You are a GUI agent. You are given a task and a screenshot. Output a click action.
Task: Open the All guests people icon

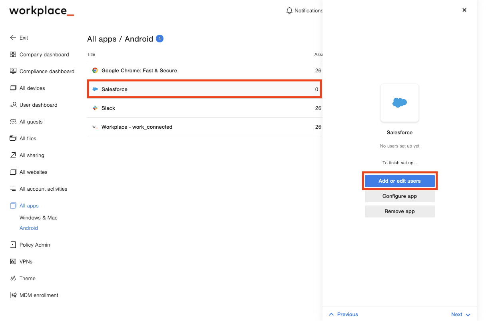click(x=13, y=122)
